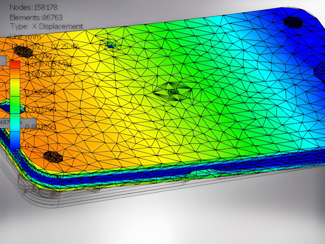Pick the red band on the color legend

point(15,65)
